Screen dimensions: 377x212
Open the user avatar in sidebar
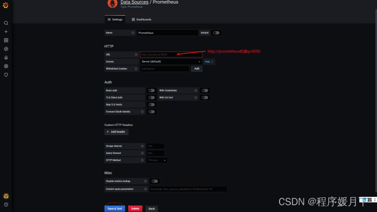pos(6,196)
